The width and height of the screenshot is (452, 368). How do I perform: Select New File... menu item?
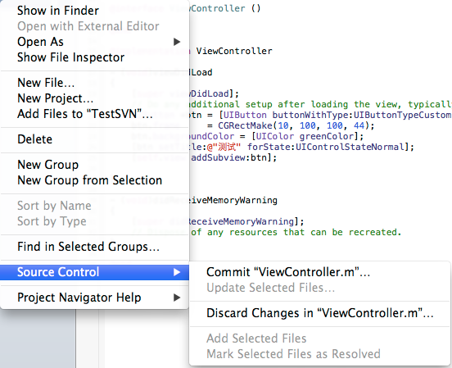click(94, 83)
